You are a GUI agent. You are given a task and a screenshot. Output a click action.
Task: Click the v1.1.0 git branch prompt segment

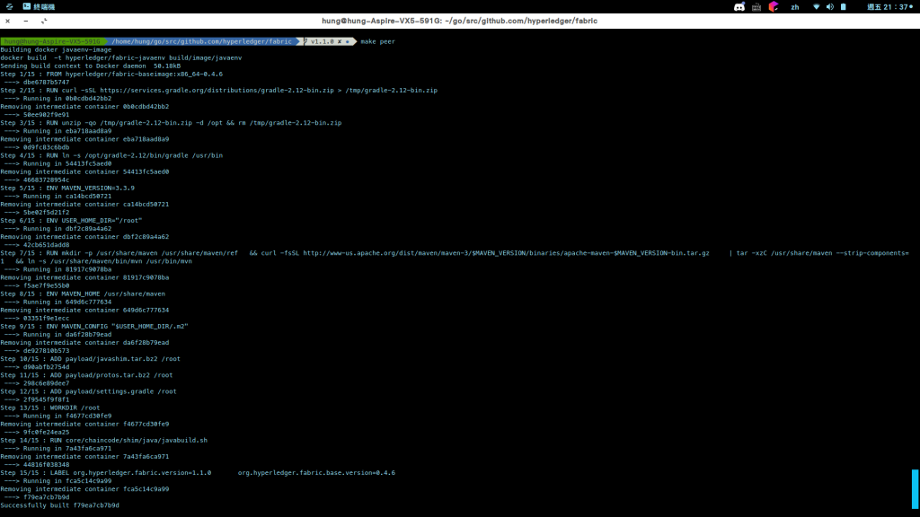tap(329, 41)
